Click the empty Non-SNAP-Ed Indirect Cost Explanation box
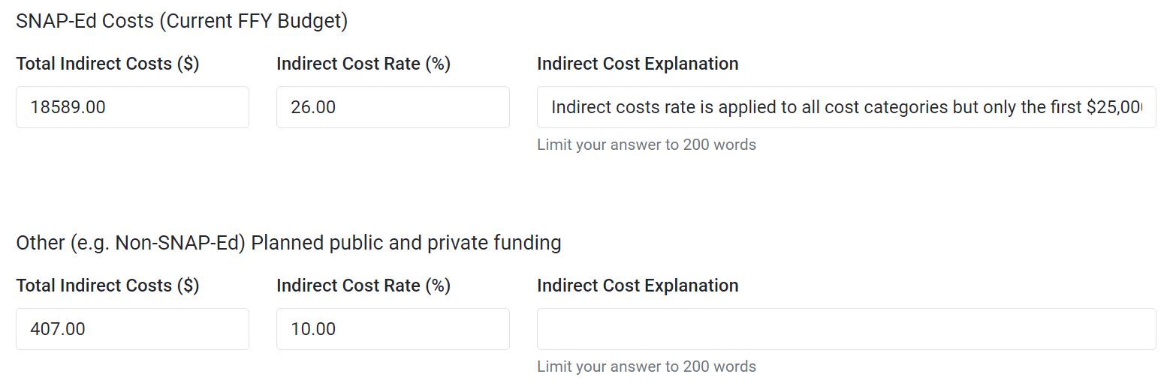Image resolution: width=1167 pixels, height=386 pixels. point(846,329)
